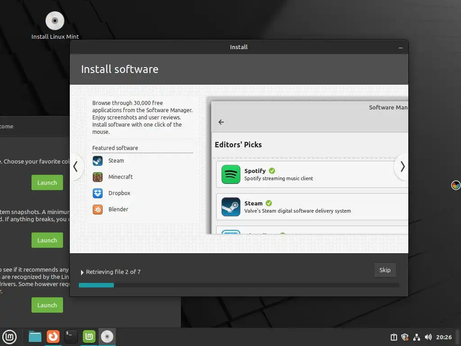Screen dimensions: 461x346
Task: Click the Steam verified checkmark badge
Action: coord(269,203)
